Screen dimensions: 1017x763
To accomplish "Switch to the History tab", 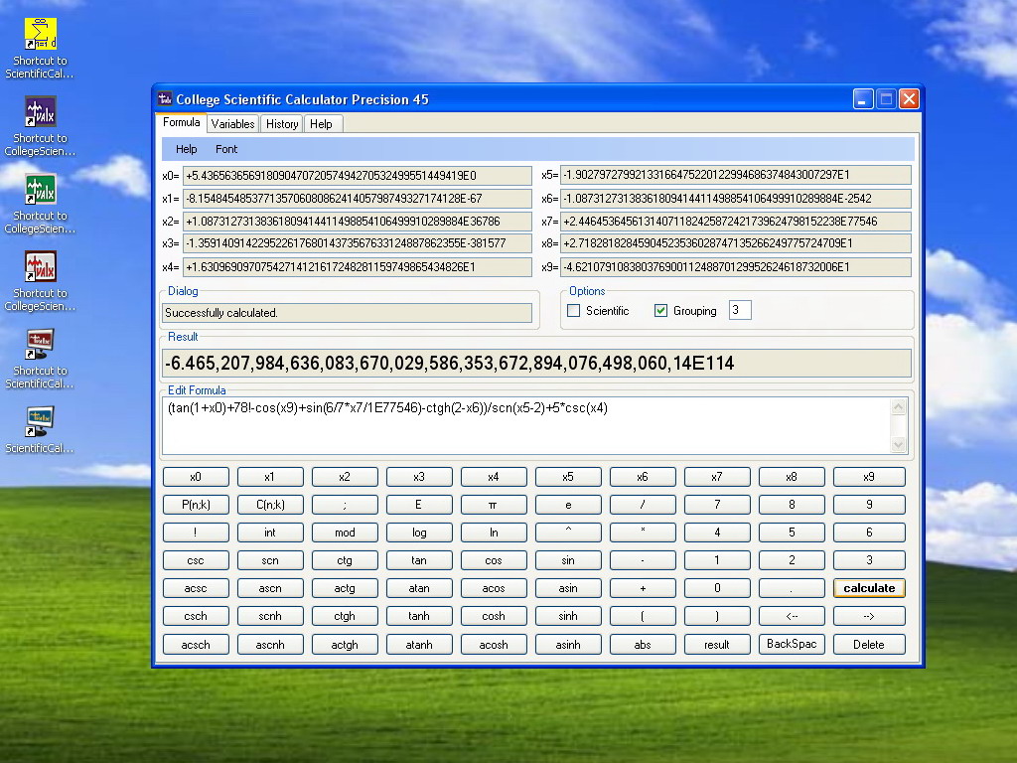I will coord(282,124).
